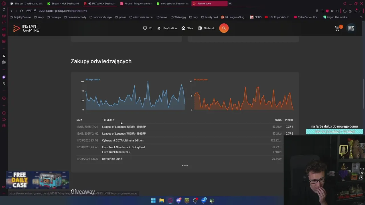The image size is (365, 205).
Task: Click the page vertical scrollbar
Action: 363,93
